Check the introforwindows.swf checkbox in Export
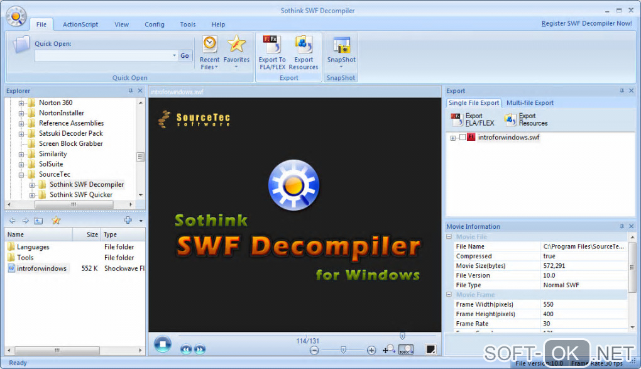 463,138
